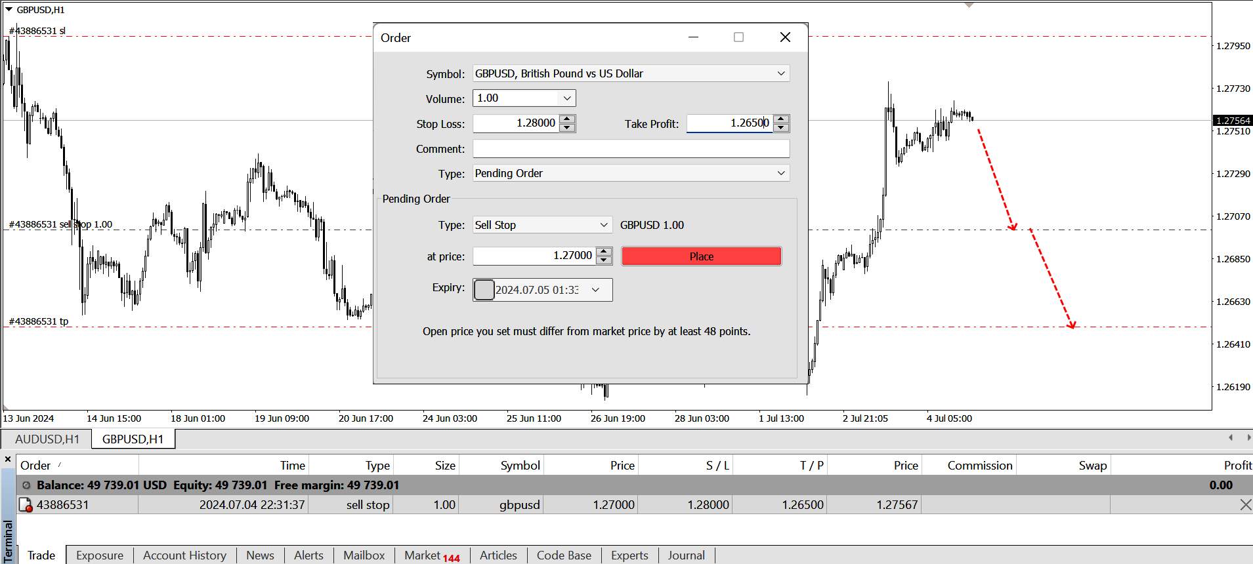Open the Mailbox tab
Viewport: 1253px width, 564px height.
point(364,555)
